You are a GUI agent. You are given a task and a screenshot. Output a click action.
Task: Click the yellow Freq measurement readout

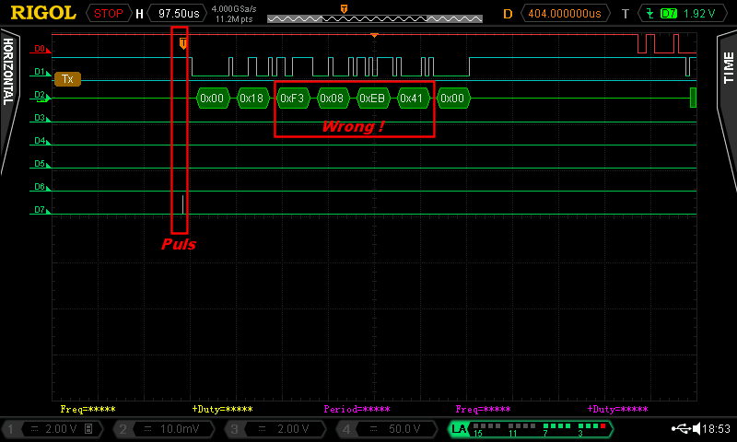[x=88, y=409]
